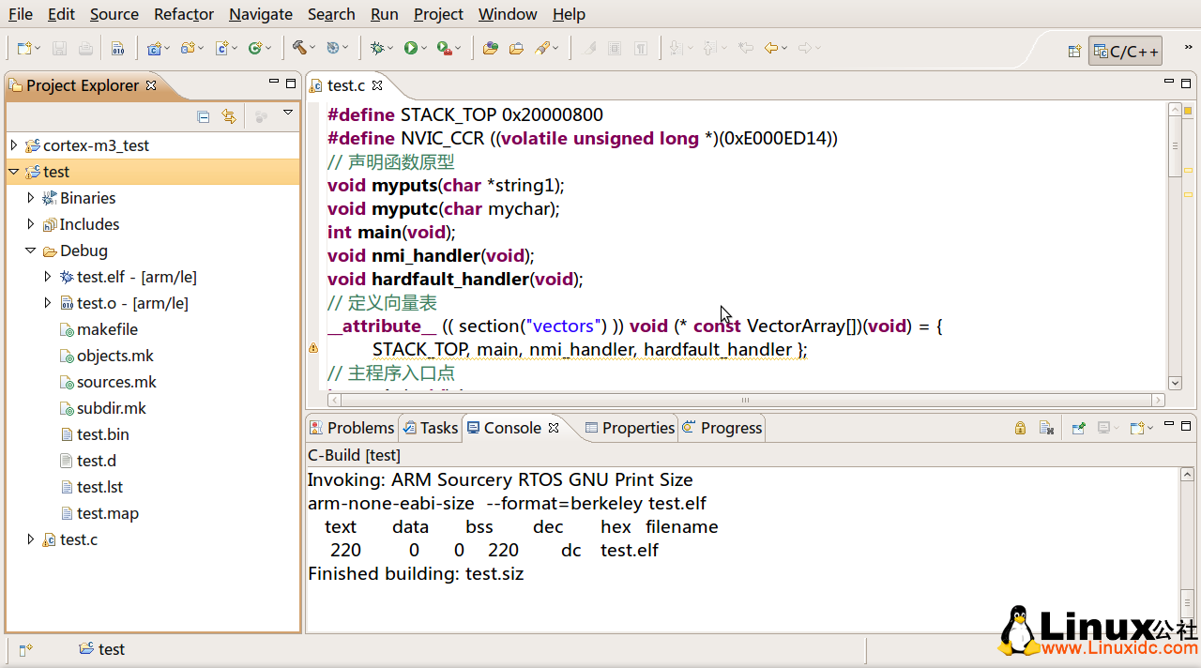Screen dimensions: 1201x668
Task: Expand the cortex-m3_test project
Action: point(13,145)
